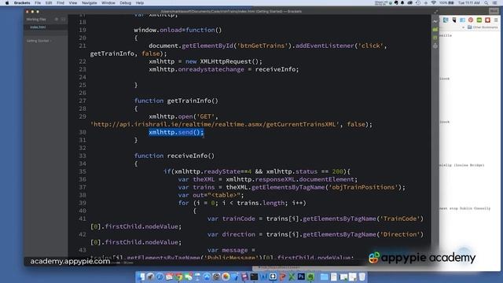503x283 pixels.
Task: Click the battery status indicator
Action: click(446, 3)
